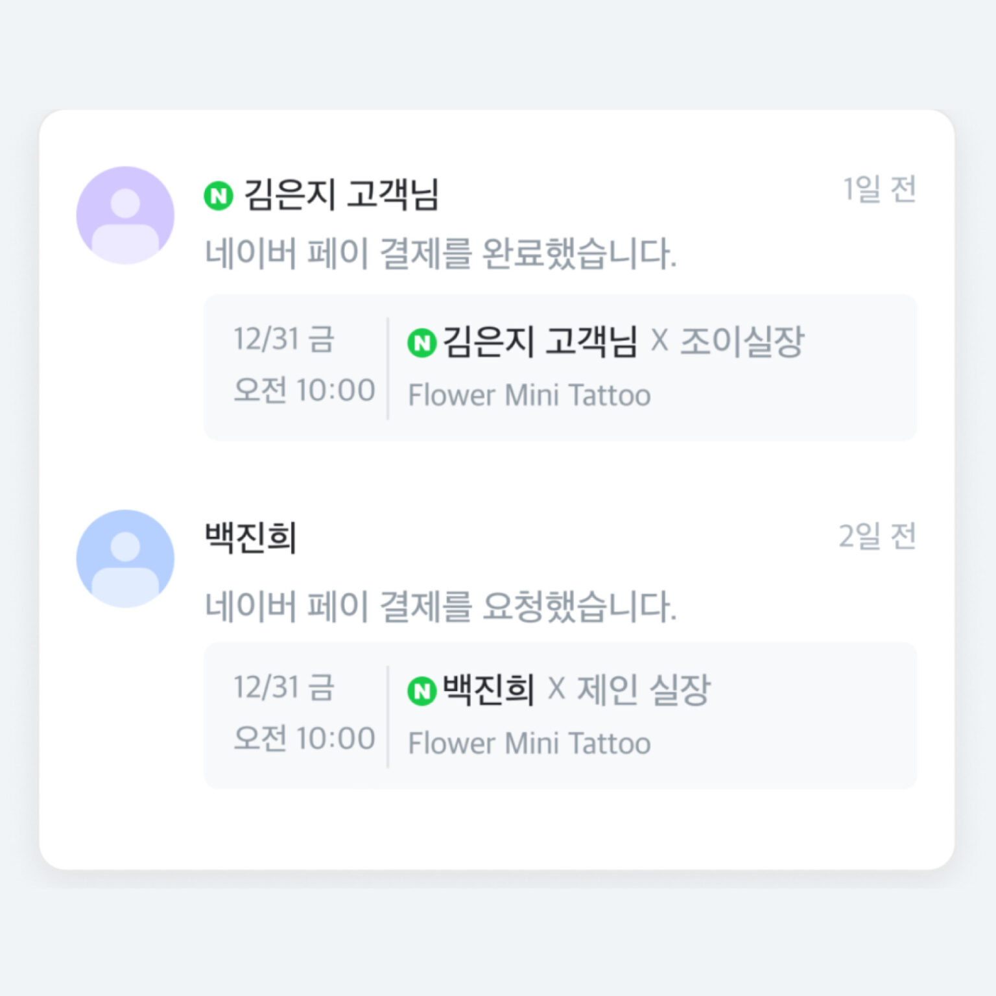
Task: Click the 2일 전 timestamp
Action: point(877,536)
